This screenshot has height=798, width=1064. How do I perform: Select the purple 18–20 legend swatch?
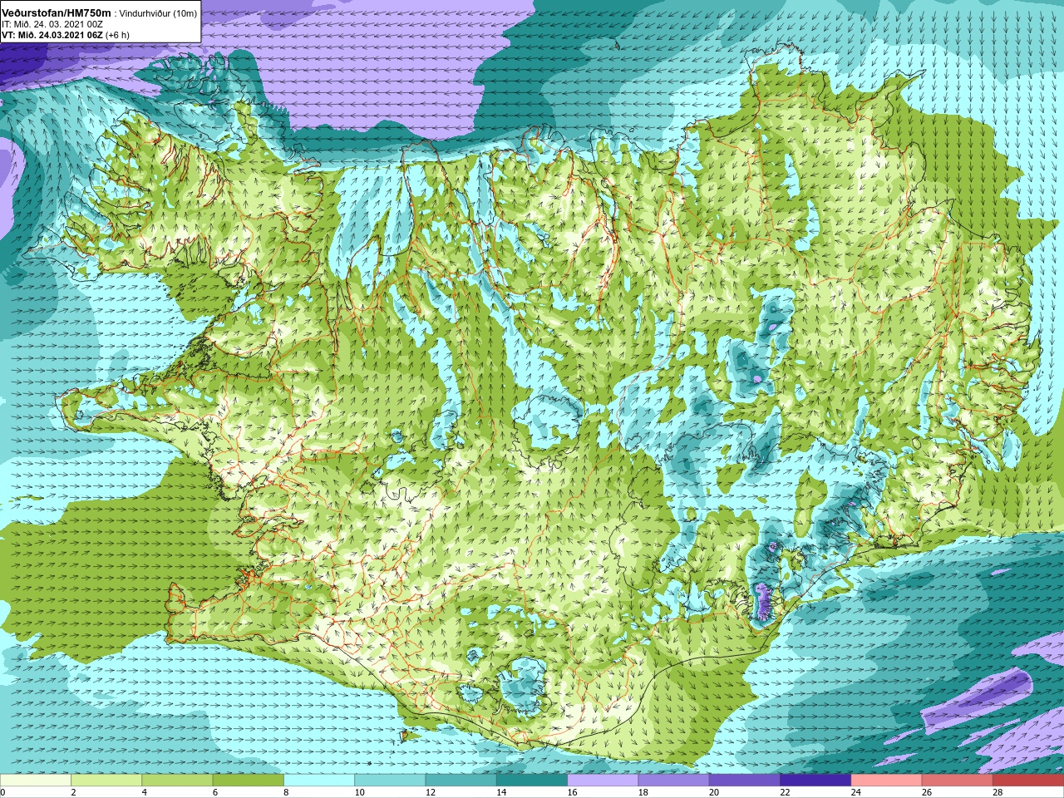pos(674,781)
